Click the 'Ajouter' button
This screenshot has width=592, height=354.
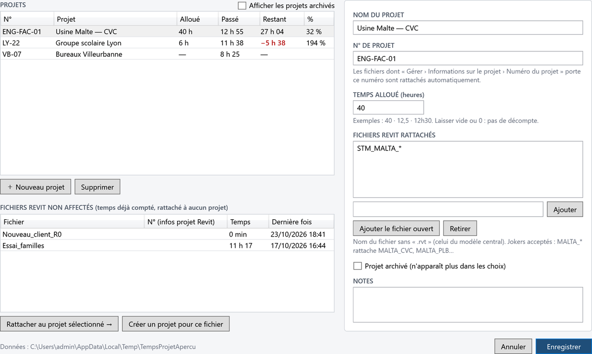coord(565,209)
